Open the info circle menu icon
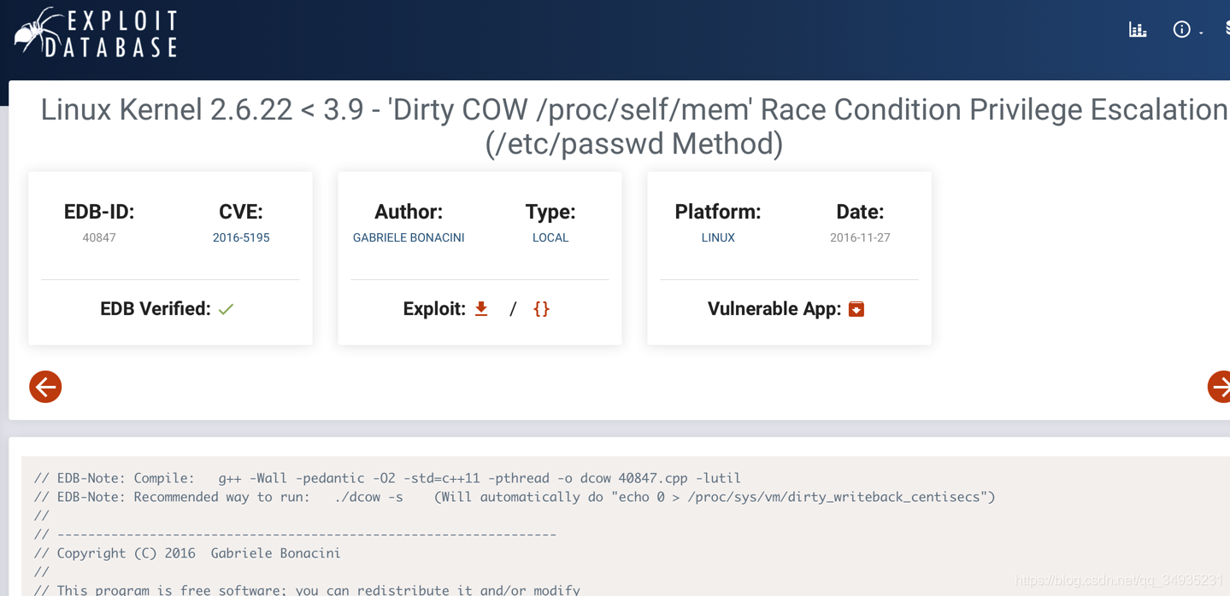The image size is (1230, 596). pyautogui.click(x=1181, y=30)
